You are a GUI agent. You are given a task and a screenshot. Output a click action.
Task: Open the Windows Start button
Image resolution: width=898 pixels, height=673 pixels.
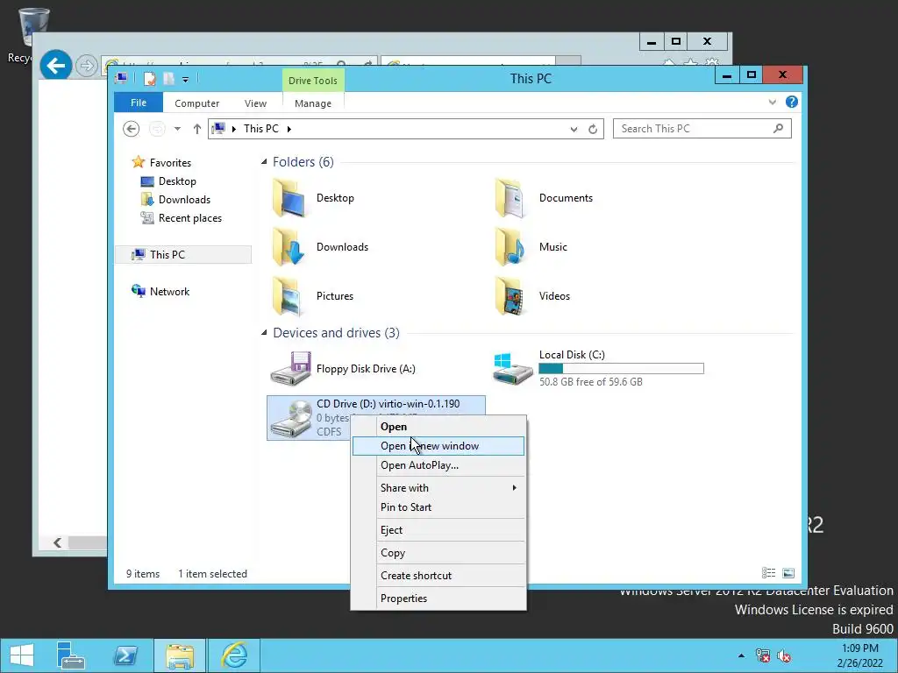click(22, 655)
